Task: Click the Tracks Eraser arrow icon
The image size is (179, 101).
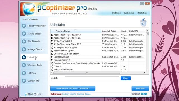Action: 24,34
